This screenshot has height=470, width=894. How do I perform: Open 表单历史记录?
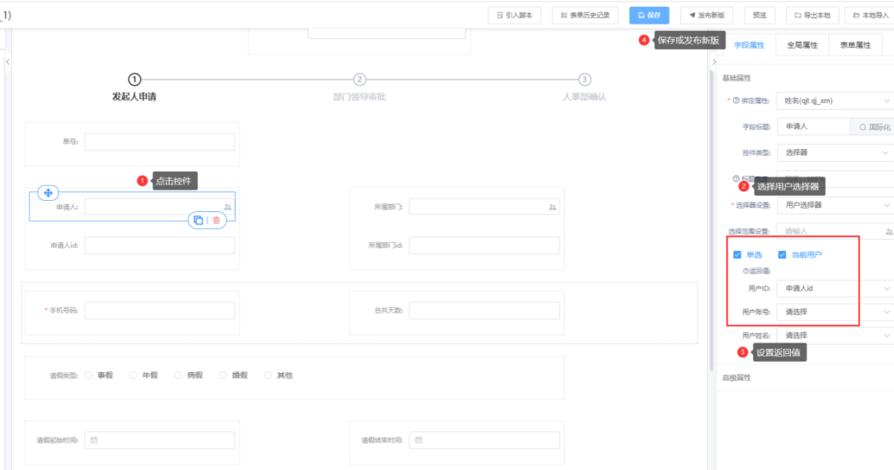585,16
